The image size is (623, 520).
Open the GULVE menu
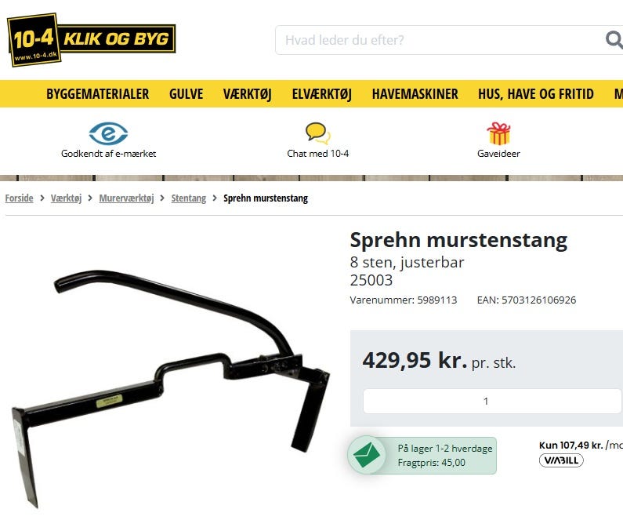click(x=186, y=94)
